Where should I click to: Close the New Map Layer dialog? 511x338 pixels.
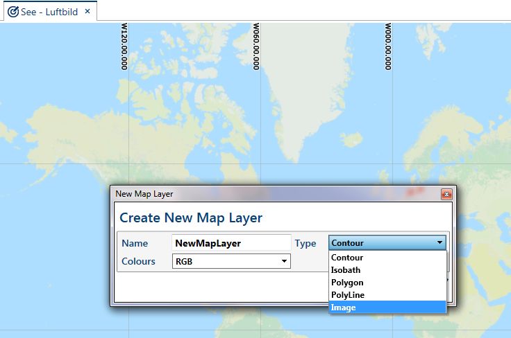point(446,195)
